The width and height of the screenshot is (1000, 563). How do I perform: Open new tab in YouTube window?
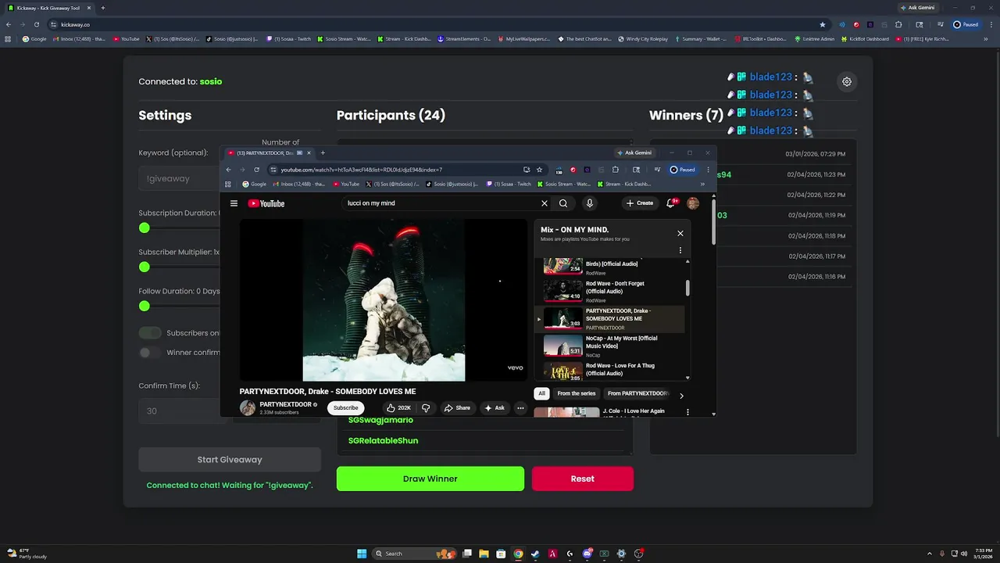(323, 153)
